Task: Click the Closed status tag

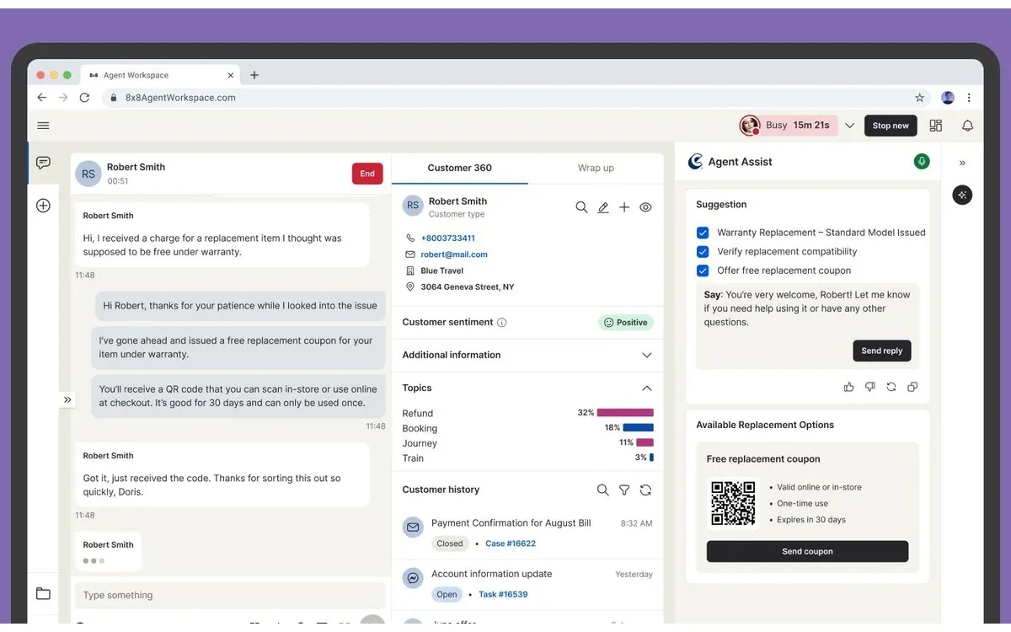Action: [x=450, y=544]
